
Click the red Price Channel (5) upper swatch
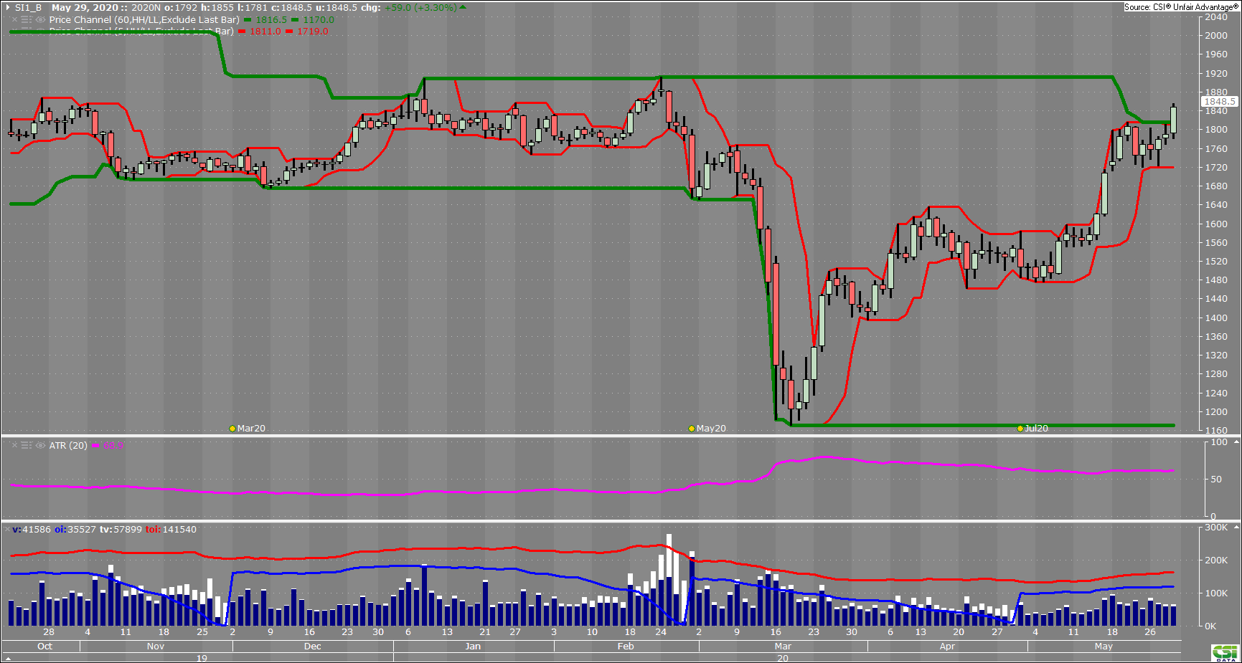pyautogui.click(x=242, y=32)
